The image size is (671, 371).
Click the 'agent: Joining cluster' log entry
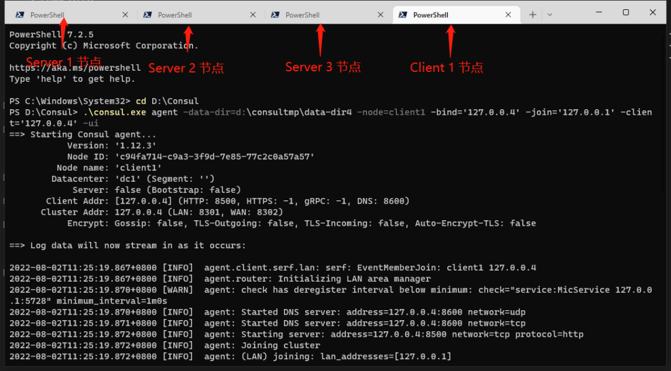pos(165,346)
